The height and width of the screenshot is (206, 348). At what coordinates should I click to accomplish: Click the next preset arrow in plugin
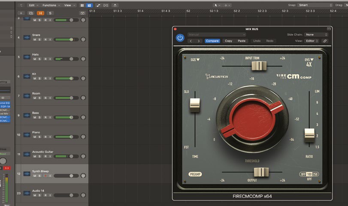tap(199, 41)
